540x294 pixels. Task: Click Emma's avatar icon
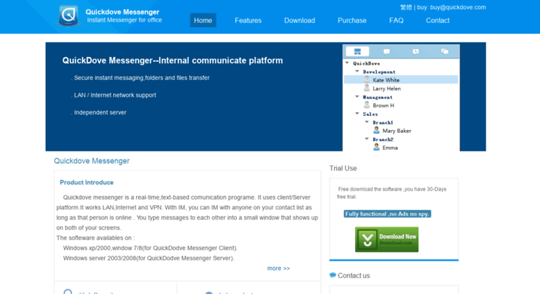point(377,147)
